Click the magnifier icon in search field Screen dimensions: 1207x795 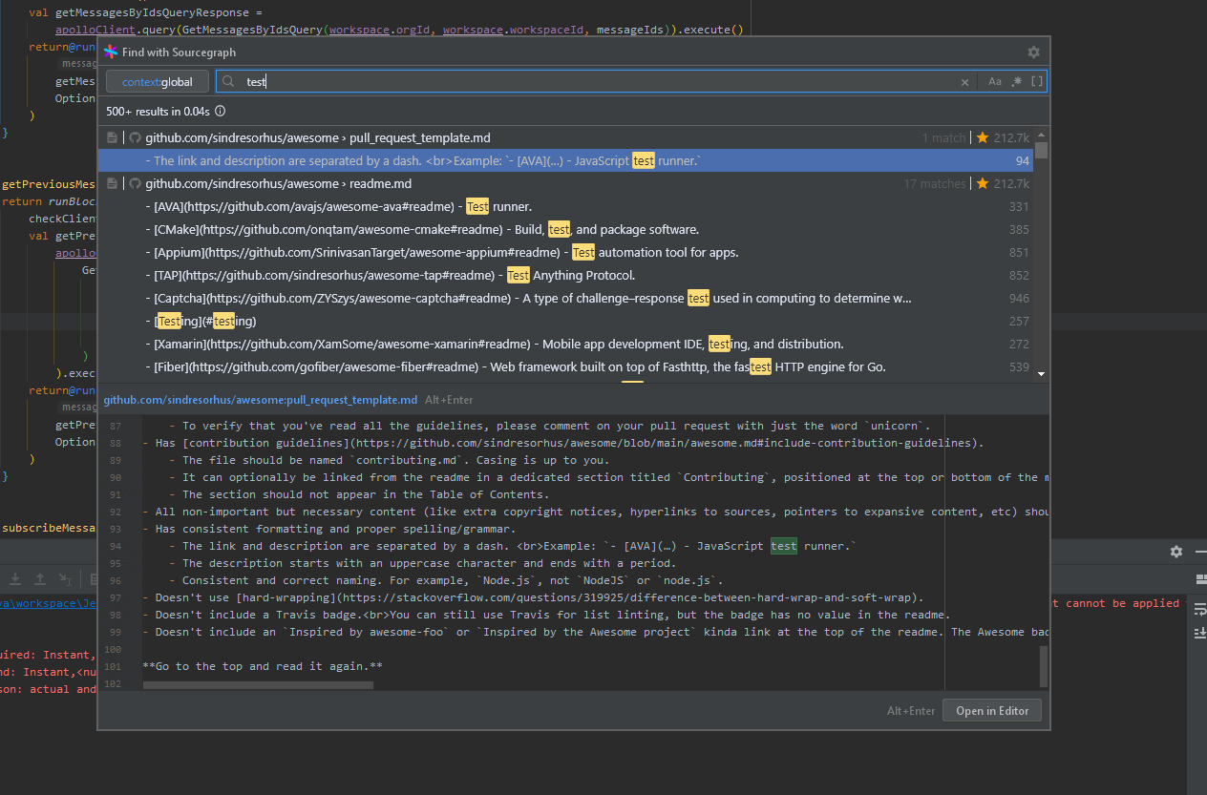pos(228,82)
